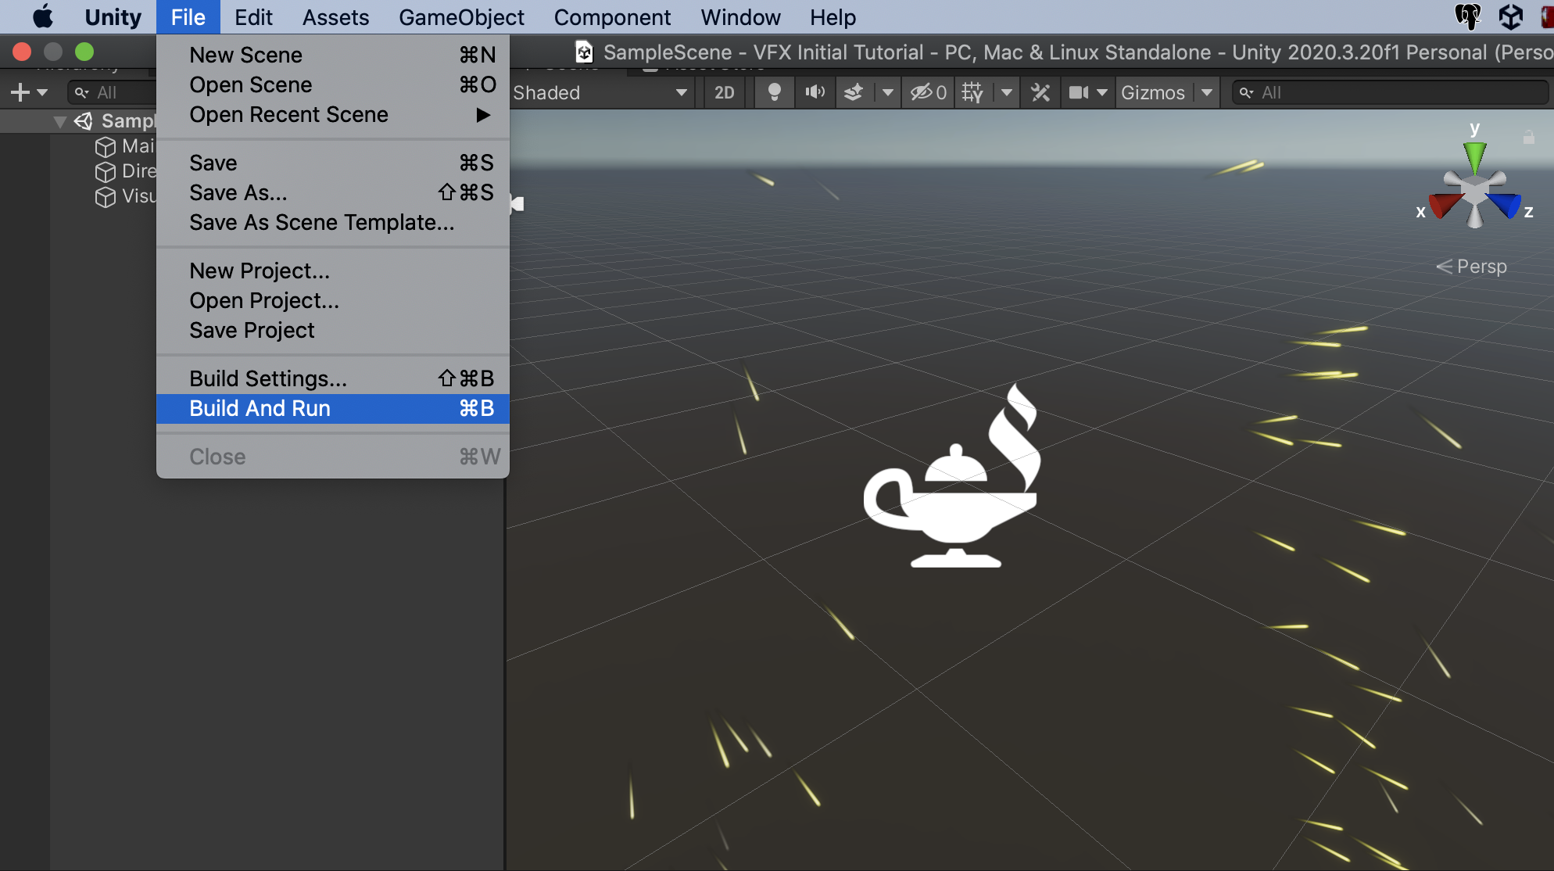
Task: Open component editor tools icon
Action: (1040, 92)
